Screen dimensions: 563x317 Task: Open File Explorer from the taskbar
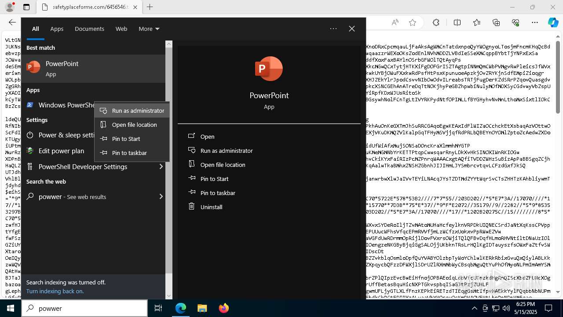pos(202,308)
